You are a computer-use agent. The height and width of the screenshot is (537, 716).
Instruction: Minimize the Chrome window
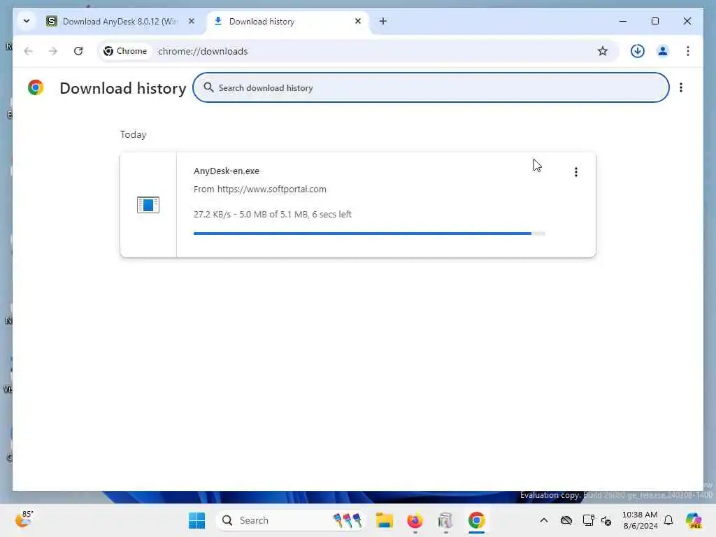tap(623, 21)
